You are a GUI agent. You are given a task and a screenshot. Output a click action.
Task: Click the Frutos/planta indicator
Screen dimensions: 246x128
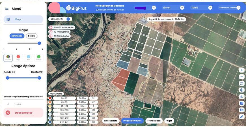coord(59,32)
